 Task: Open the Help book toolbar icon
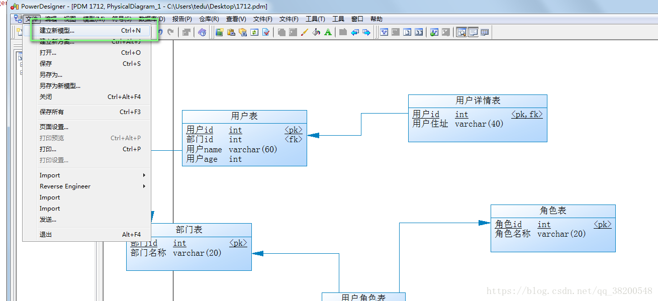point(202,32)
